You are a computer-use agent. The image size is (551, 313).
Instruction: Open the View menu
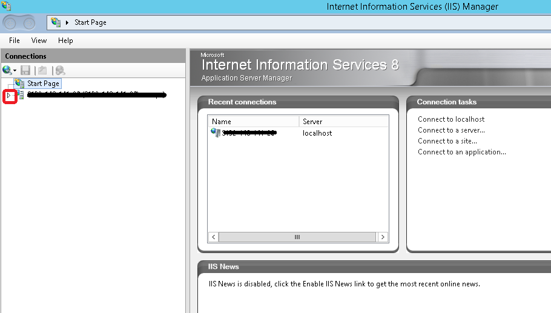[x=39, y=41]
